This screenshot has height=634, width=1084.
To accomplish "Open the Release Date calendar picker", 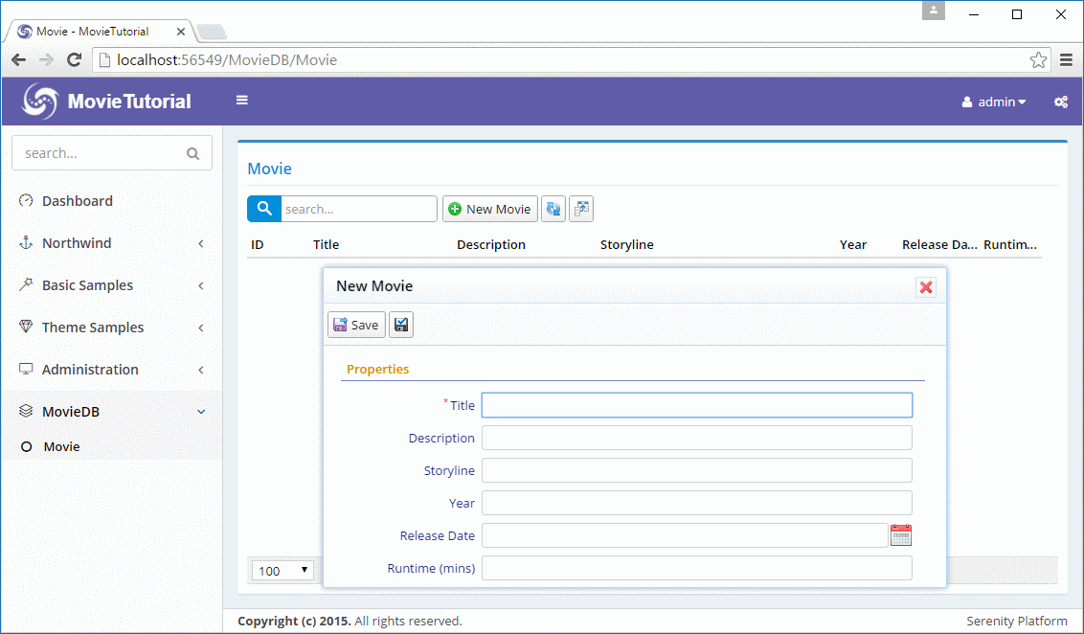I will pyautogui.click(x=900, y=535).
